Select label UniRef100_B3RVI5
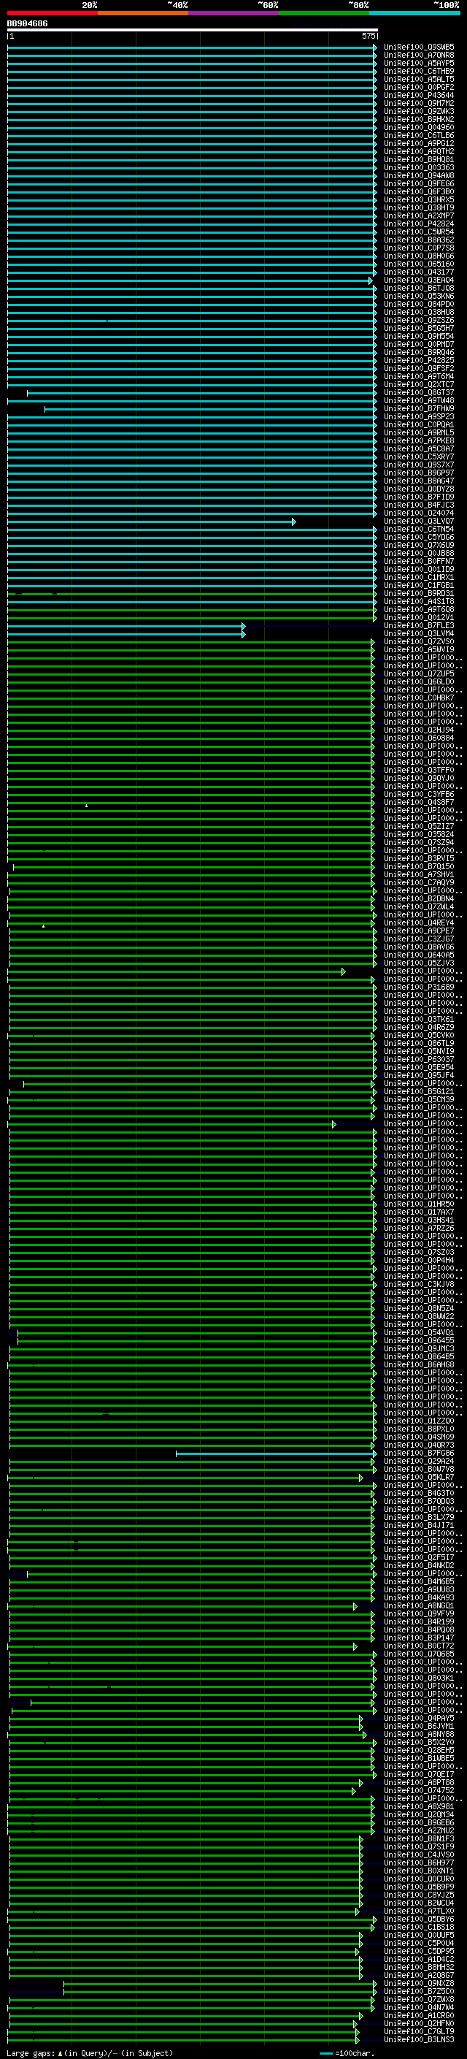This screenshot has width=467, height=2059. [x=418, y=858]
